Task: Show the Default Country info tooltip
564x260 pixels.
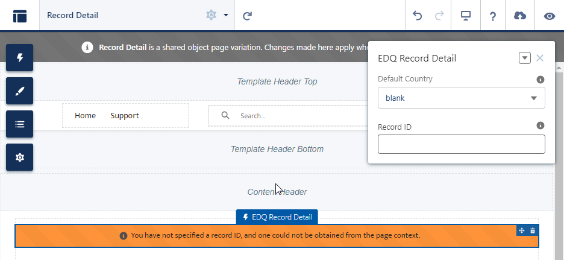Action: click(x=540, y=80)
